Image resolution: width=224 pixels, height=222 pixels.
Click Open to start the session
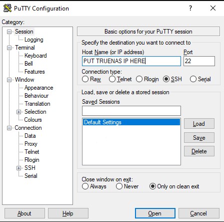(155, 213)
